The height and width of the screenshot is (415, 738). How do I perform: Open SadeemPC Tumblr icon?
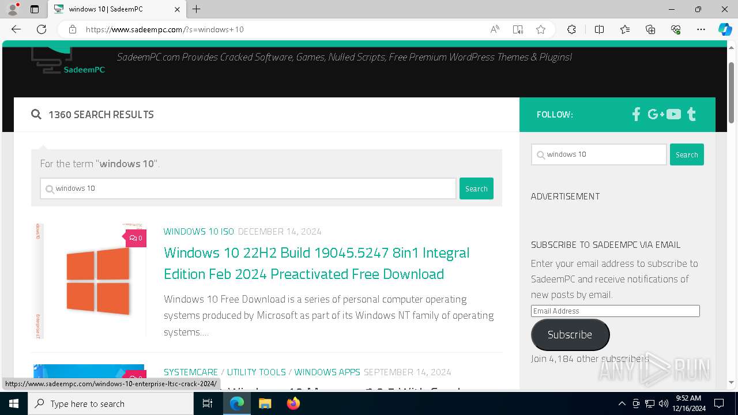tap(691, 114)
